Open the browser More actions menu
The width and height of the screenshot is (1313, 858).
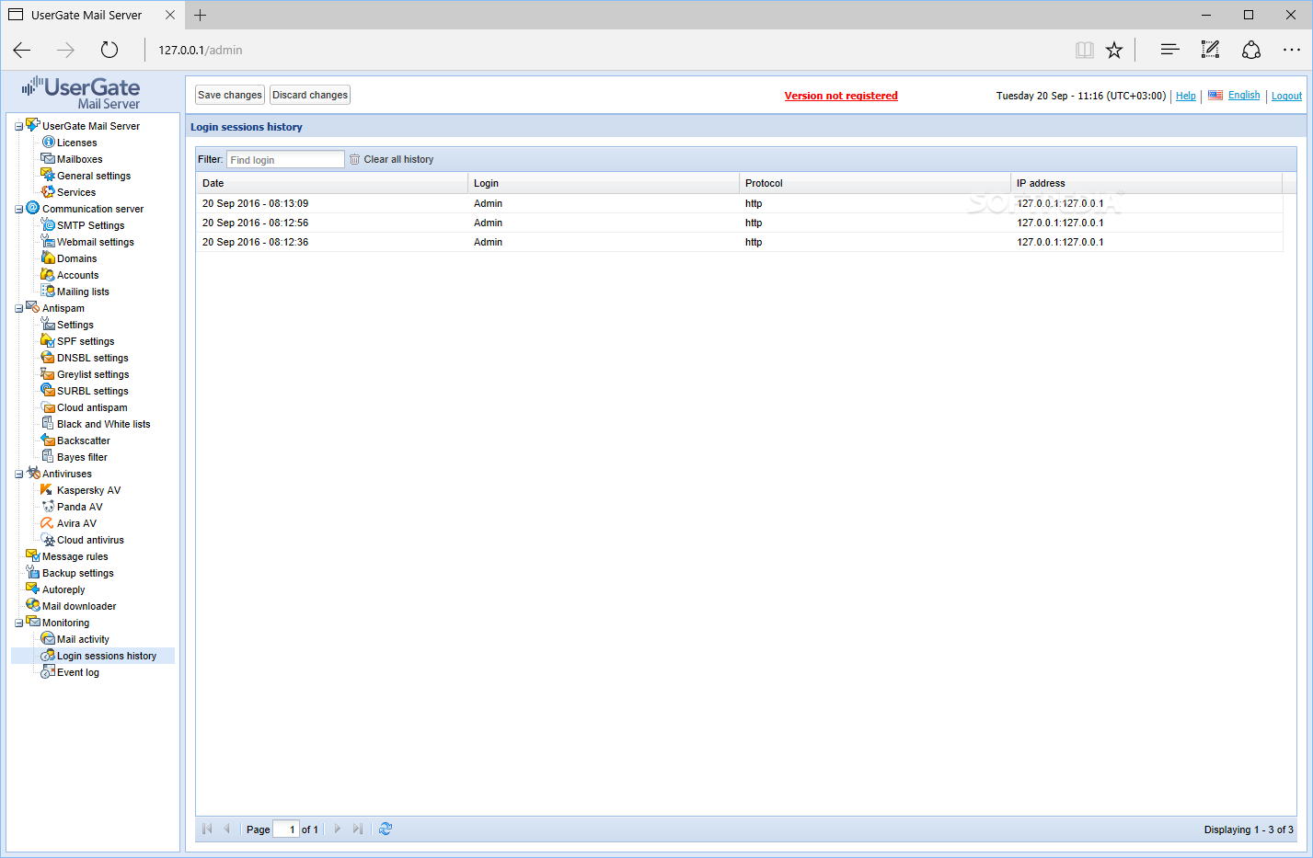(1291, 50)
